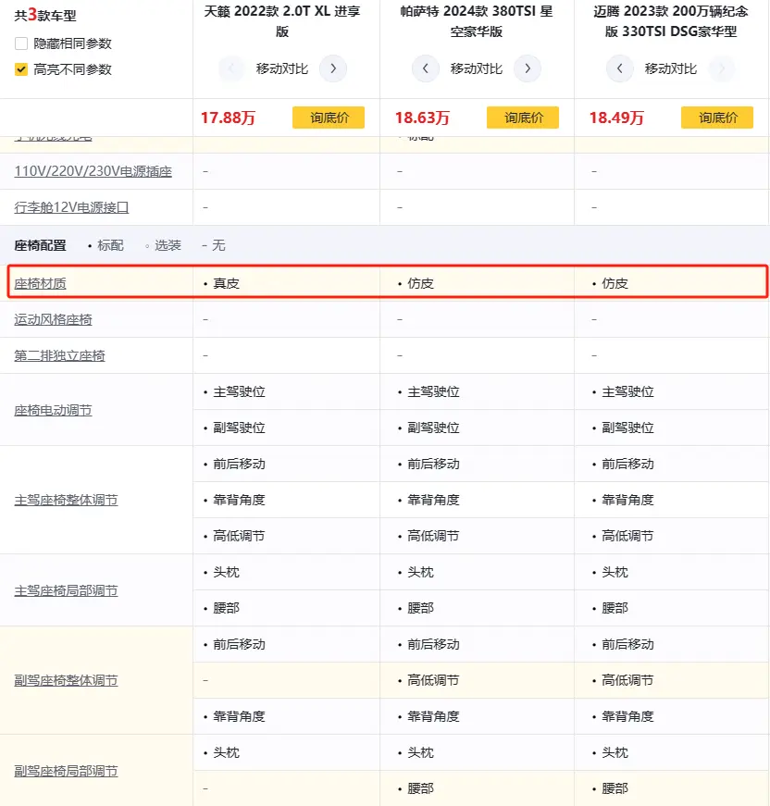This screenshot has height=806, width=770.
Task: Click 高低调节 in 副驾座椅整体调节 row for 迈腾
Action: pos(627,680)
